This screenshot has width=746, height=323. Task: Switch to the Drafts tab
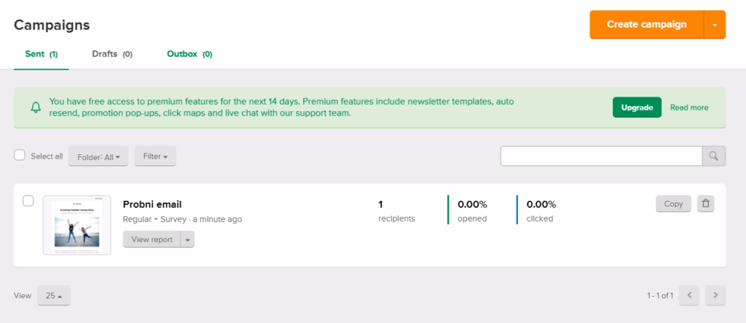(112, 54)
